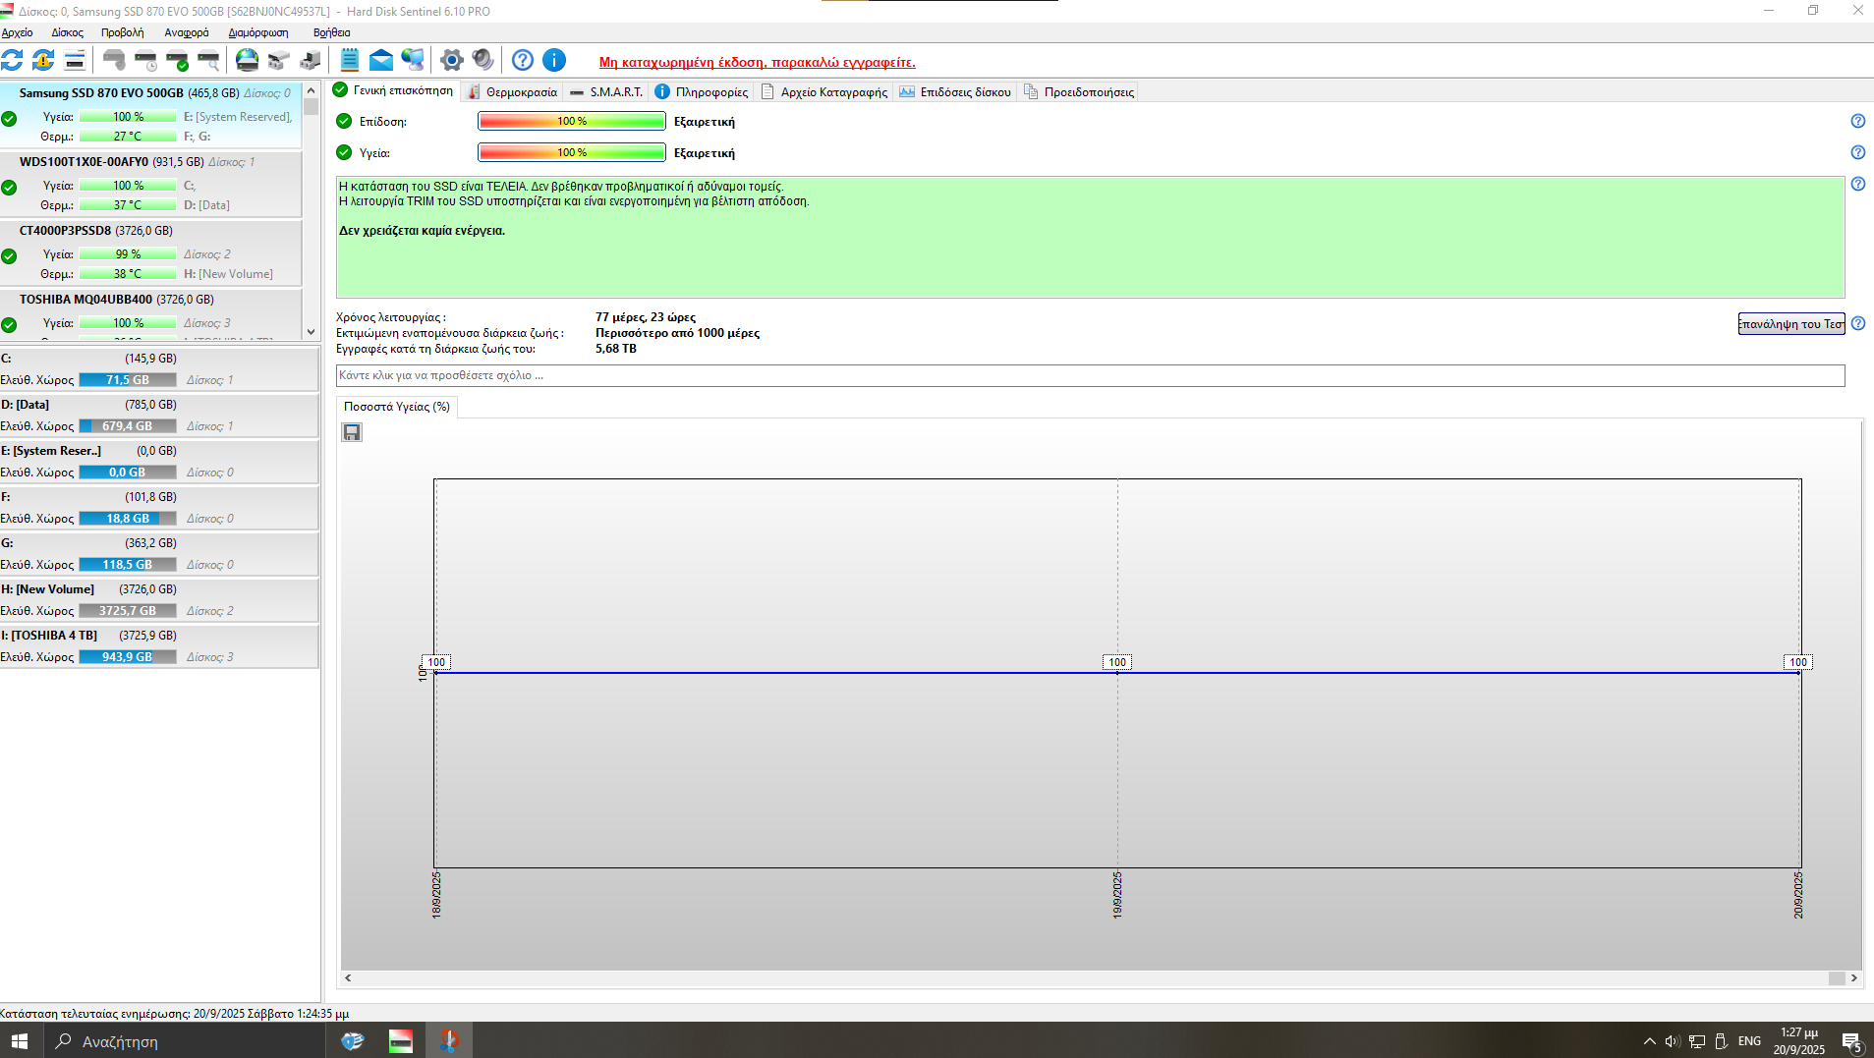Viewport: 1874px width, 1058px height.
Task: Click the disk with clock toolbar icon
Action: tap(145, 61)
